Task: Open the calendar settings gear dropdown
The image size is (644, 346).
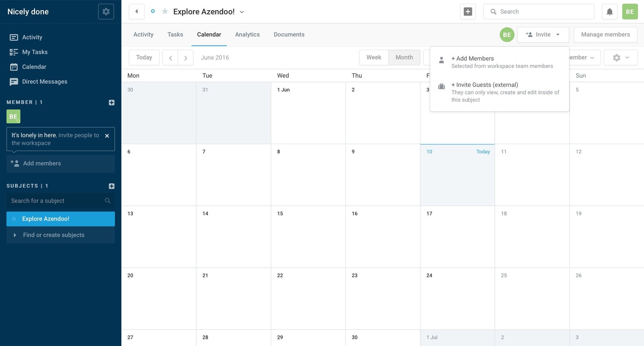Action: click(x=621, y=58)
